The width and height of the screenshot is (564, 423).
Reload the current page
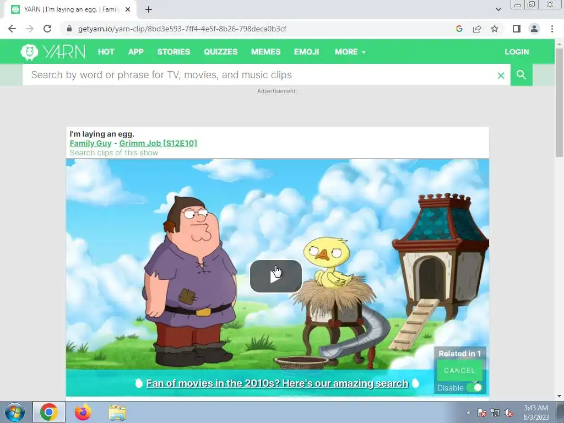47,29
